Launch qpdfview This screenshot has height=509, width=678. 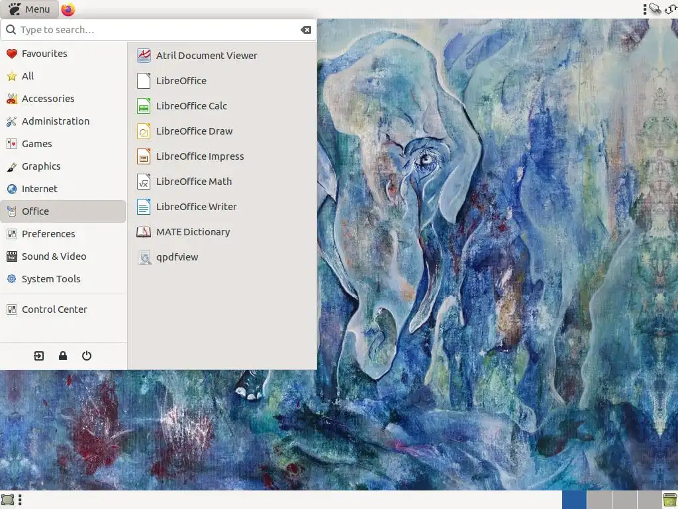pyautogui.click(x=222, y=256)
